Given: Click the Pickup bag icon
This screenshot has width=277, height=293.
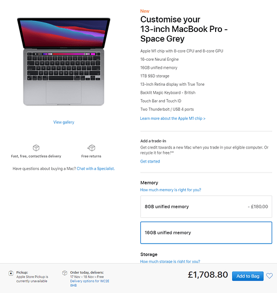Looking at the screenshot, I should point(11,273).
